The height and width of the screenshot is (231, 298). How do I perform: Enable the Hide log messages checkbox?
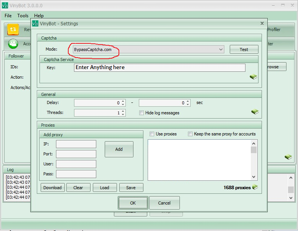point(142,113)
